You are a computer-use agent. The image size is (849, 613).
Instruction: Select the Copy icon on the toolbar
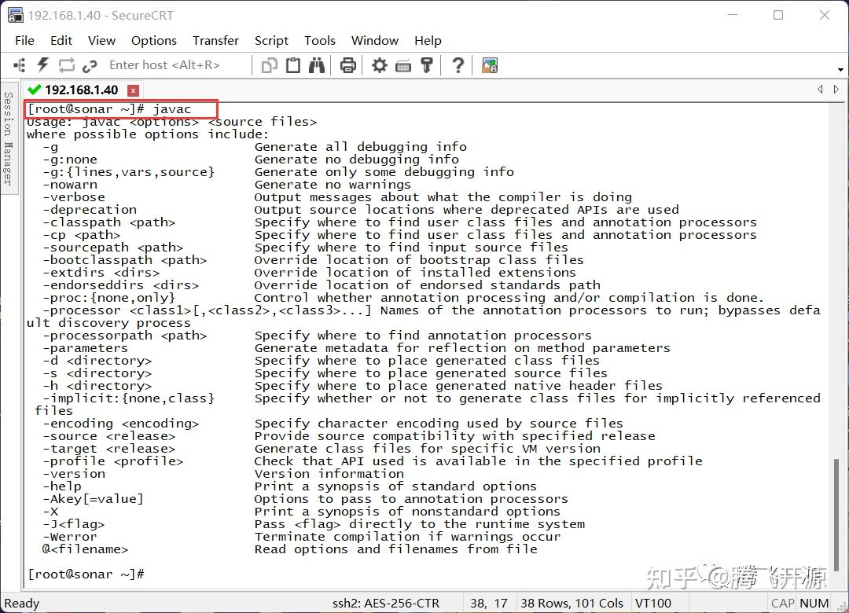pyautogui.click(x=269, y=65)
